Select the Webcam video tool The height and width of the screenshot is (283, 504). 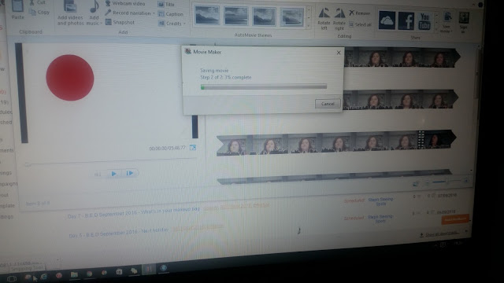pos(125,3)
